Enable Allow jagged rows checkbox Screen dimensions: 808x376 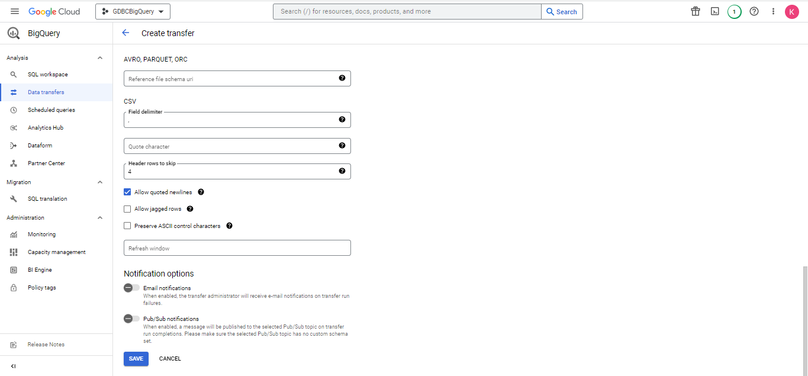[127, 209]
